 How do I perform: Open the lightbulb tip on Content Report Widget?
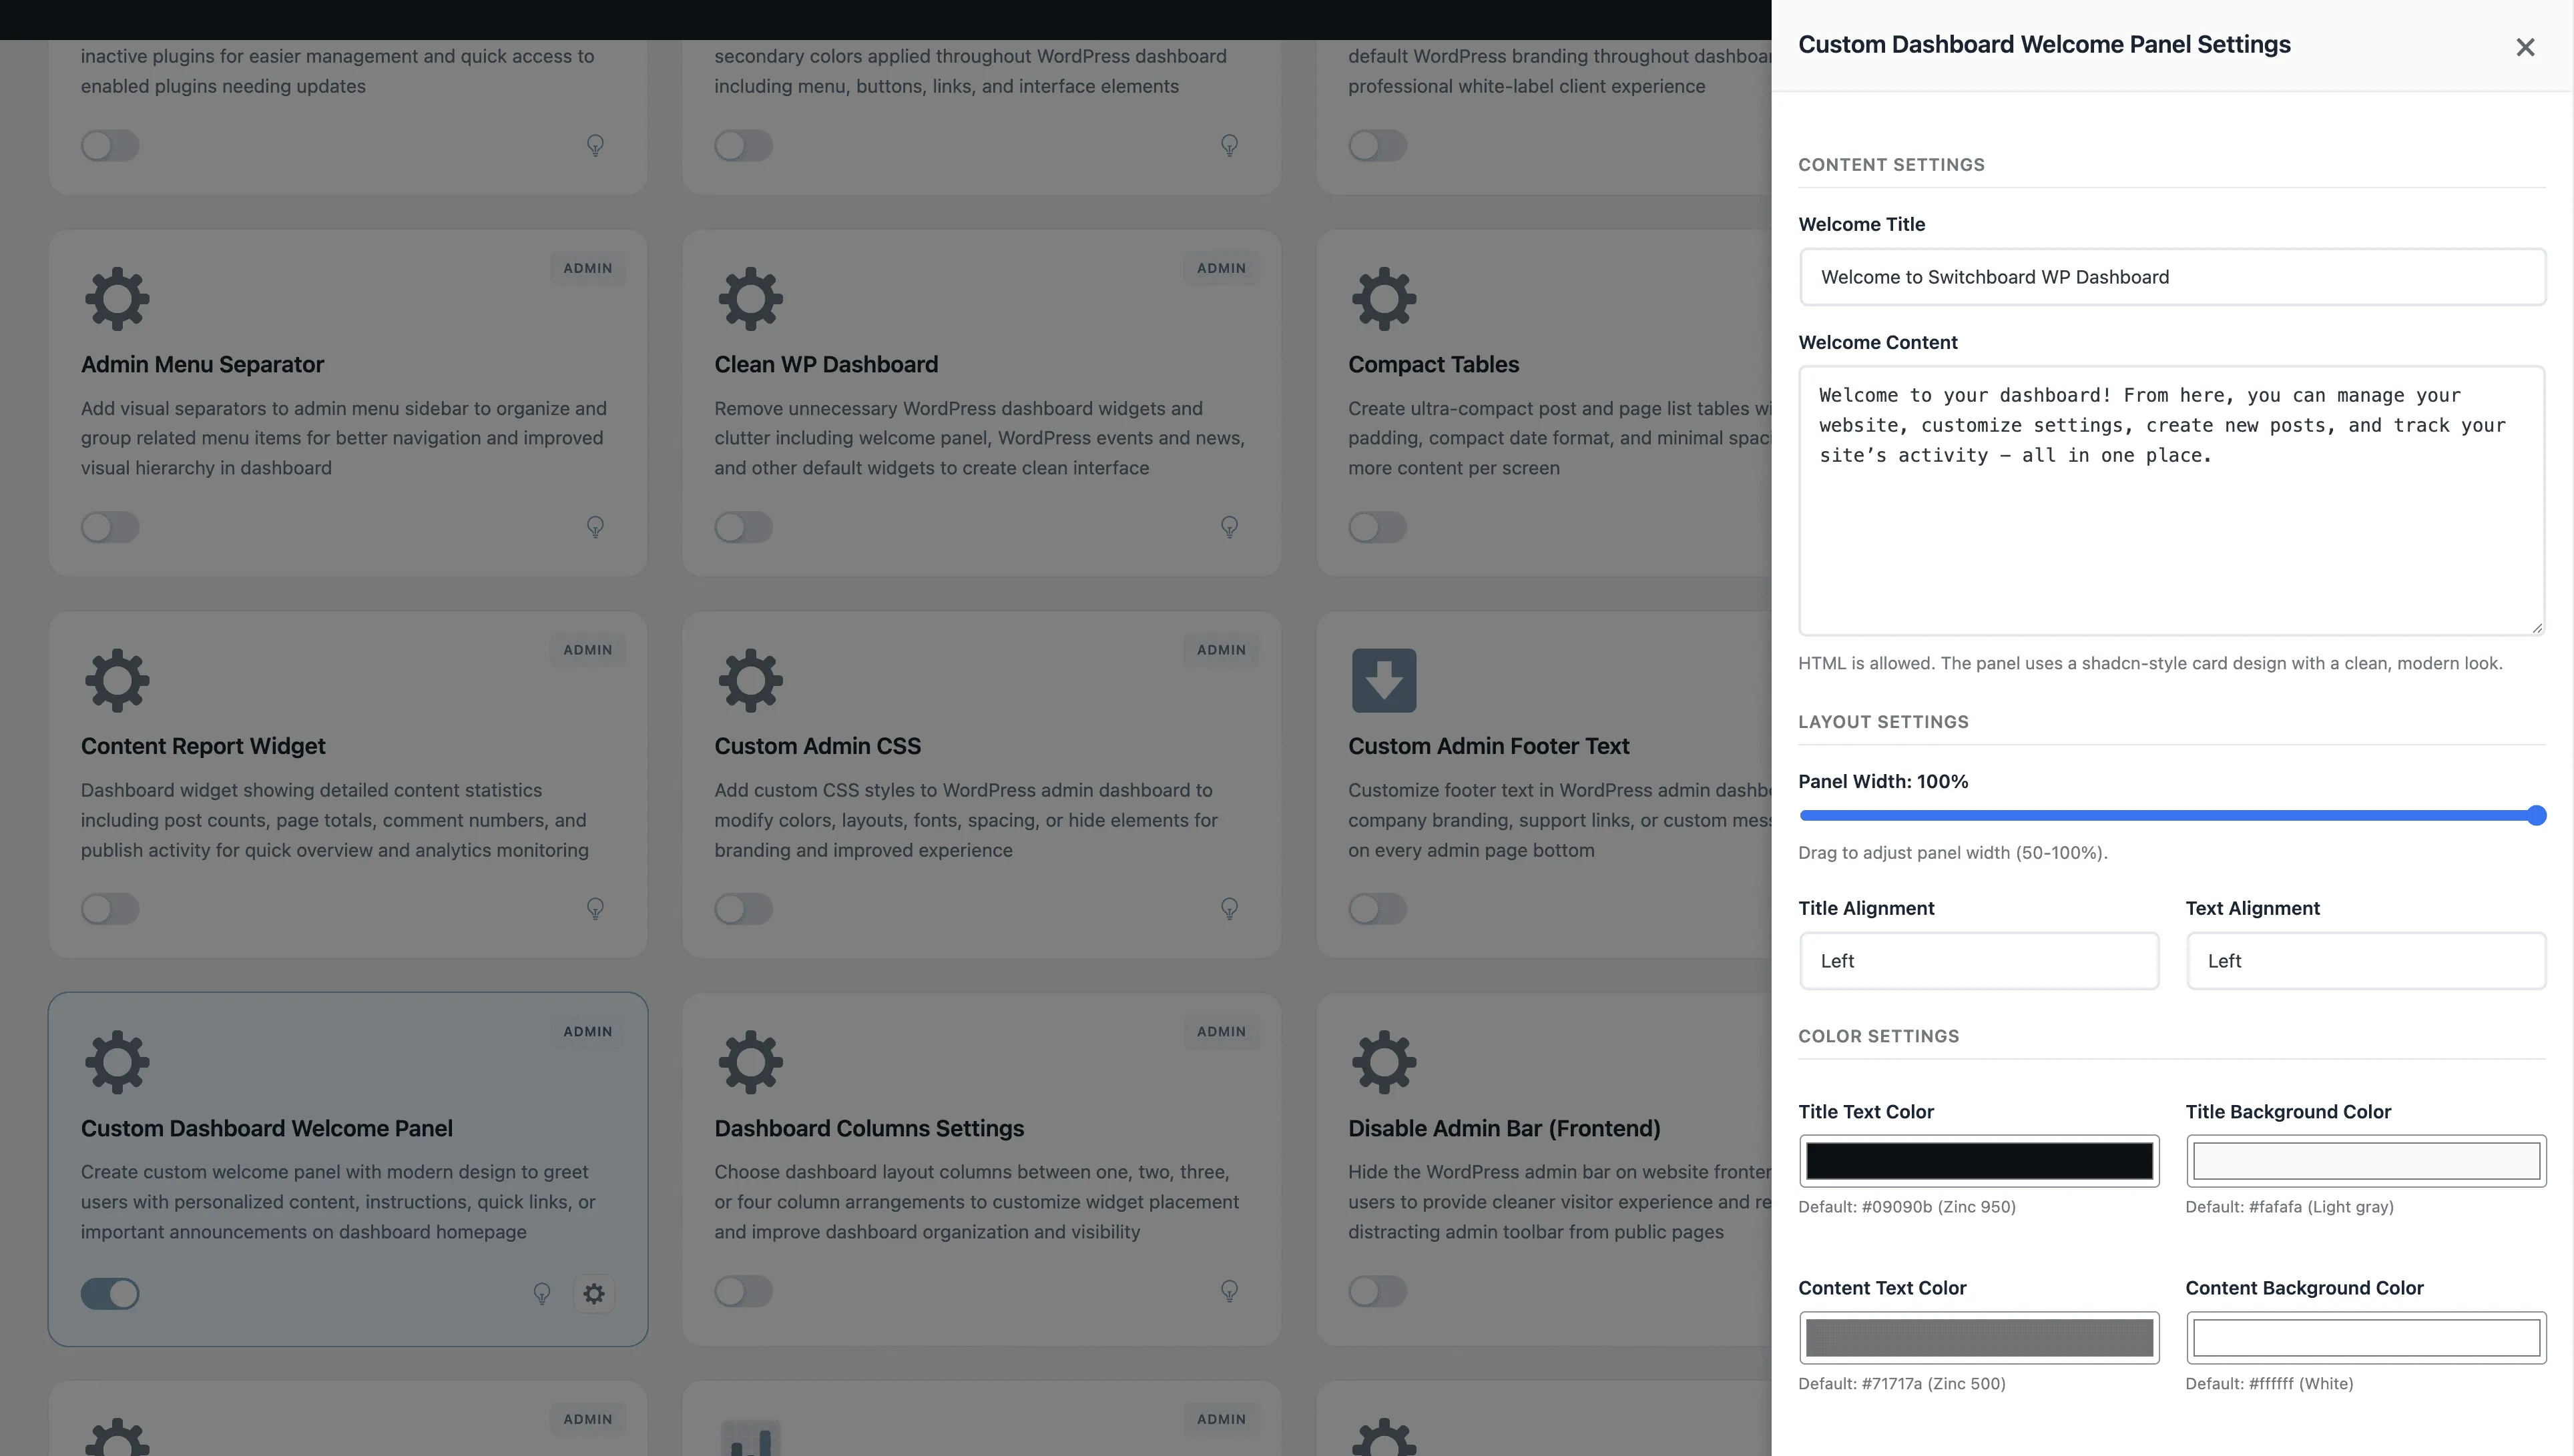[x=595, y=908]
